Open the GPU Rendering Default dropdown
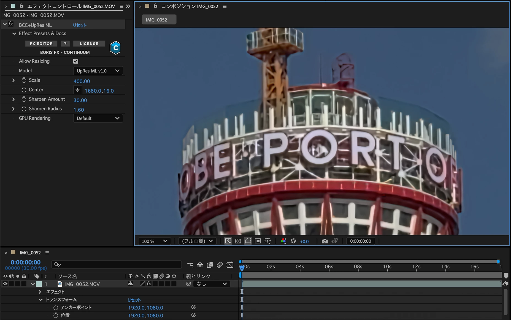 [98, 118]
